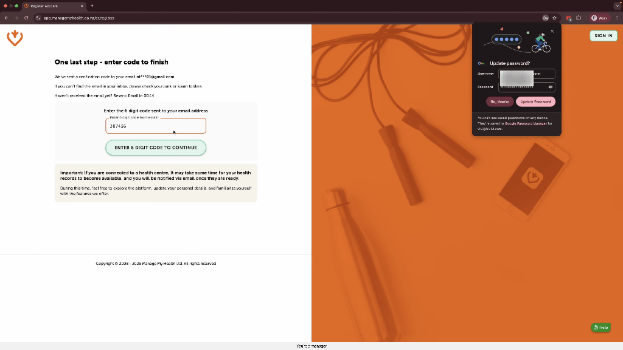Click ENTER 6 DIGIT CODE TO CONTINUE button
Viewport: 623px width, 350px height.
click(156, 148)
